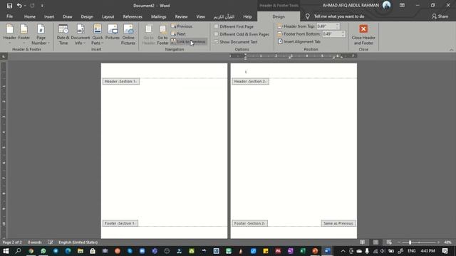This screenshot has height=256, width=456.
Task: Switch to the Home tab
Action: click(30, 16)
